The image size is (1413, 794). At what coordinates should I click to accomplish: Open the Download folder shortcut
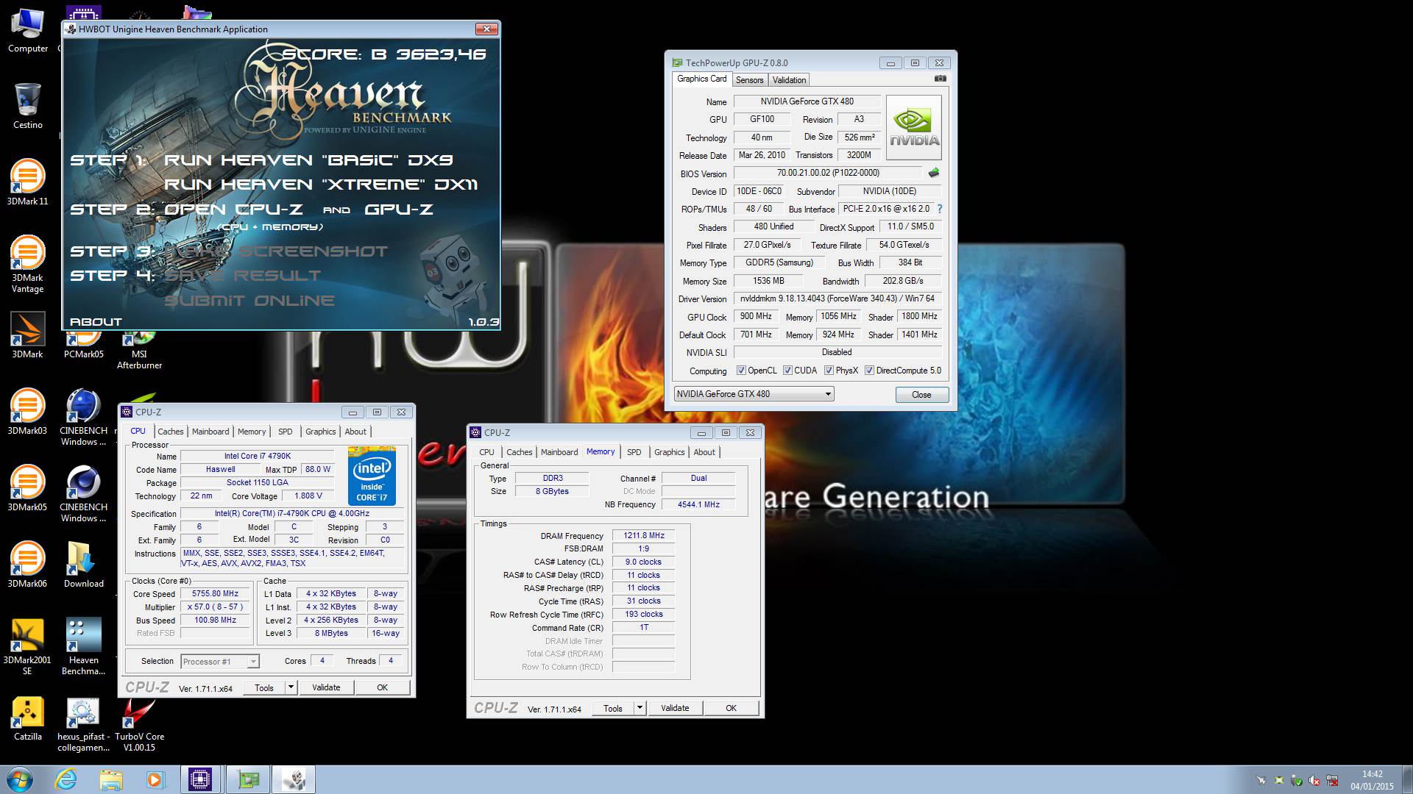(x=84, y=565)
